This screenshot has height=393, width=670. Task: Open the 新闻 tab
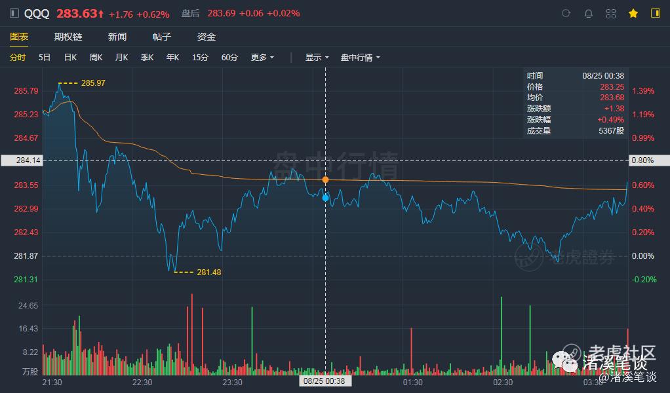click(x=117, y=37)
